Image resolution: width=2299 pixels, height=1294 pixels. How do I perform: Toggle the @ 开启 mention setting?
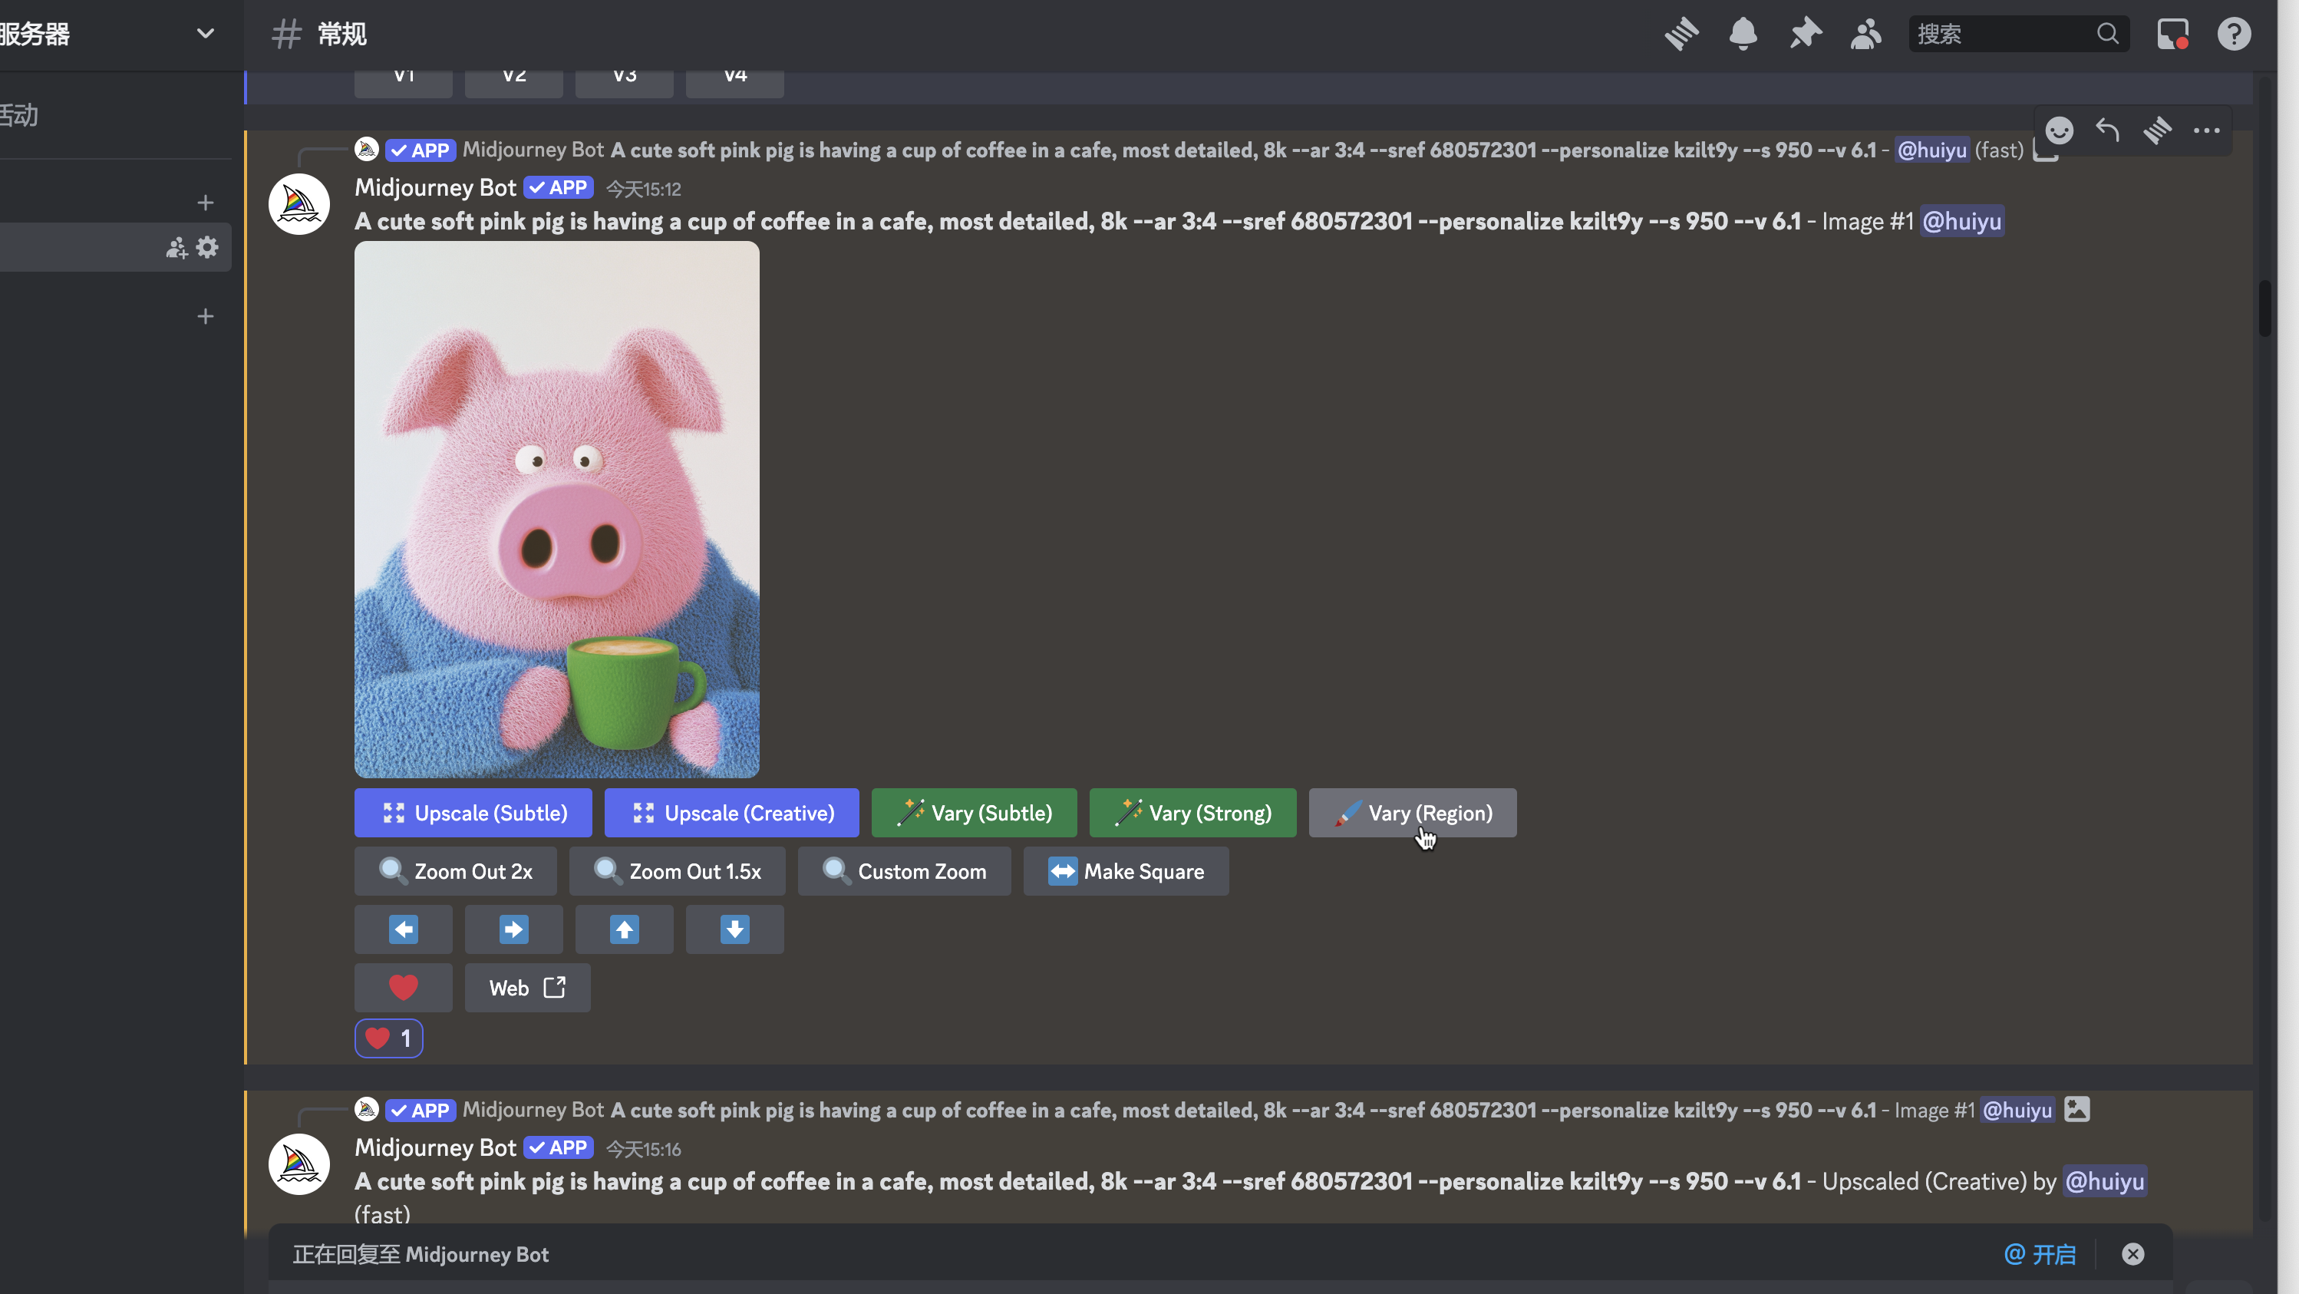point(2040,1255)
